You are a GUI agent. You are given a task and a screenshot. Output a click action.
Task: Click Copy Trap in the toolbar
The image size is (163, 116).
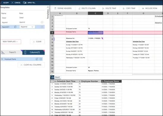(129, 8)
